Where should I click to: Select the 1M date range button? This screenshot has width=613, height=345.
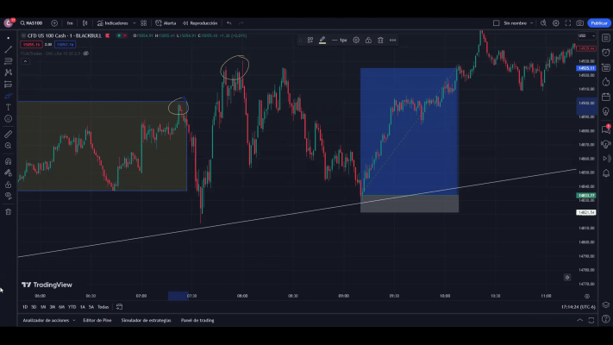click(x=42, y=306)
